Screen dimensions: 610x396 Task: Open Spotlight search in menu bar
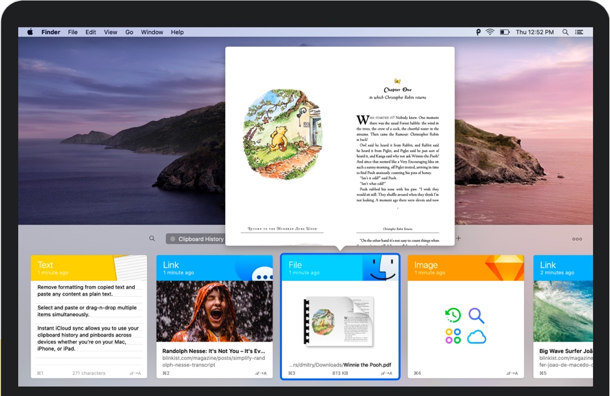click(566, 32)
